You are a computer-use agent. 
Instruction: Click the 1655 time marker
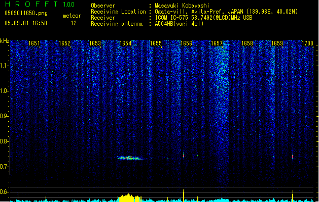pos(156,43)
